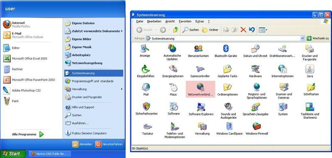Click the Start button on taskbar
The image size is (332, 158).
point(13,154)
